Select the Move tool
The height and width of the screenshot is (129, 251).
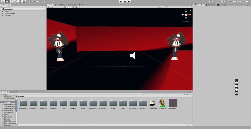tap(7, 1)
